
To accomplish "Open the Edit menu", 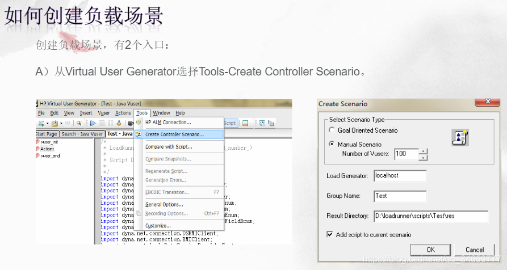I will pos(55,113).
